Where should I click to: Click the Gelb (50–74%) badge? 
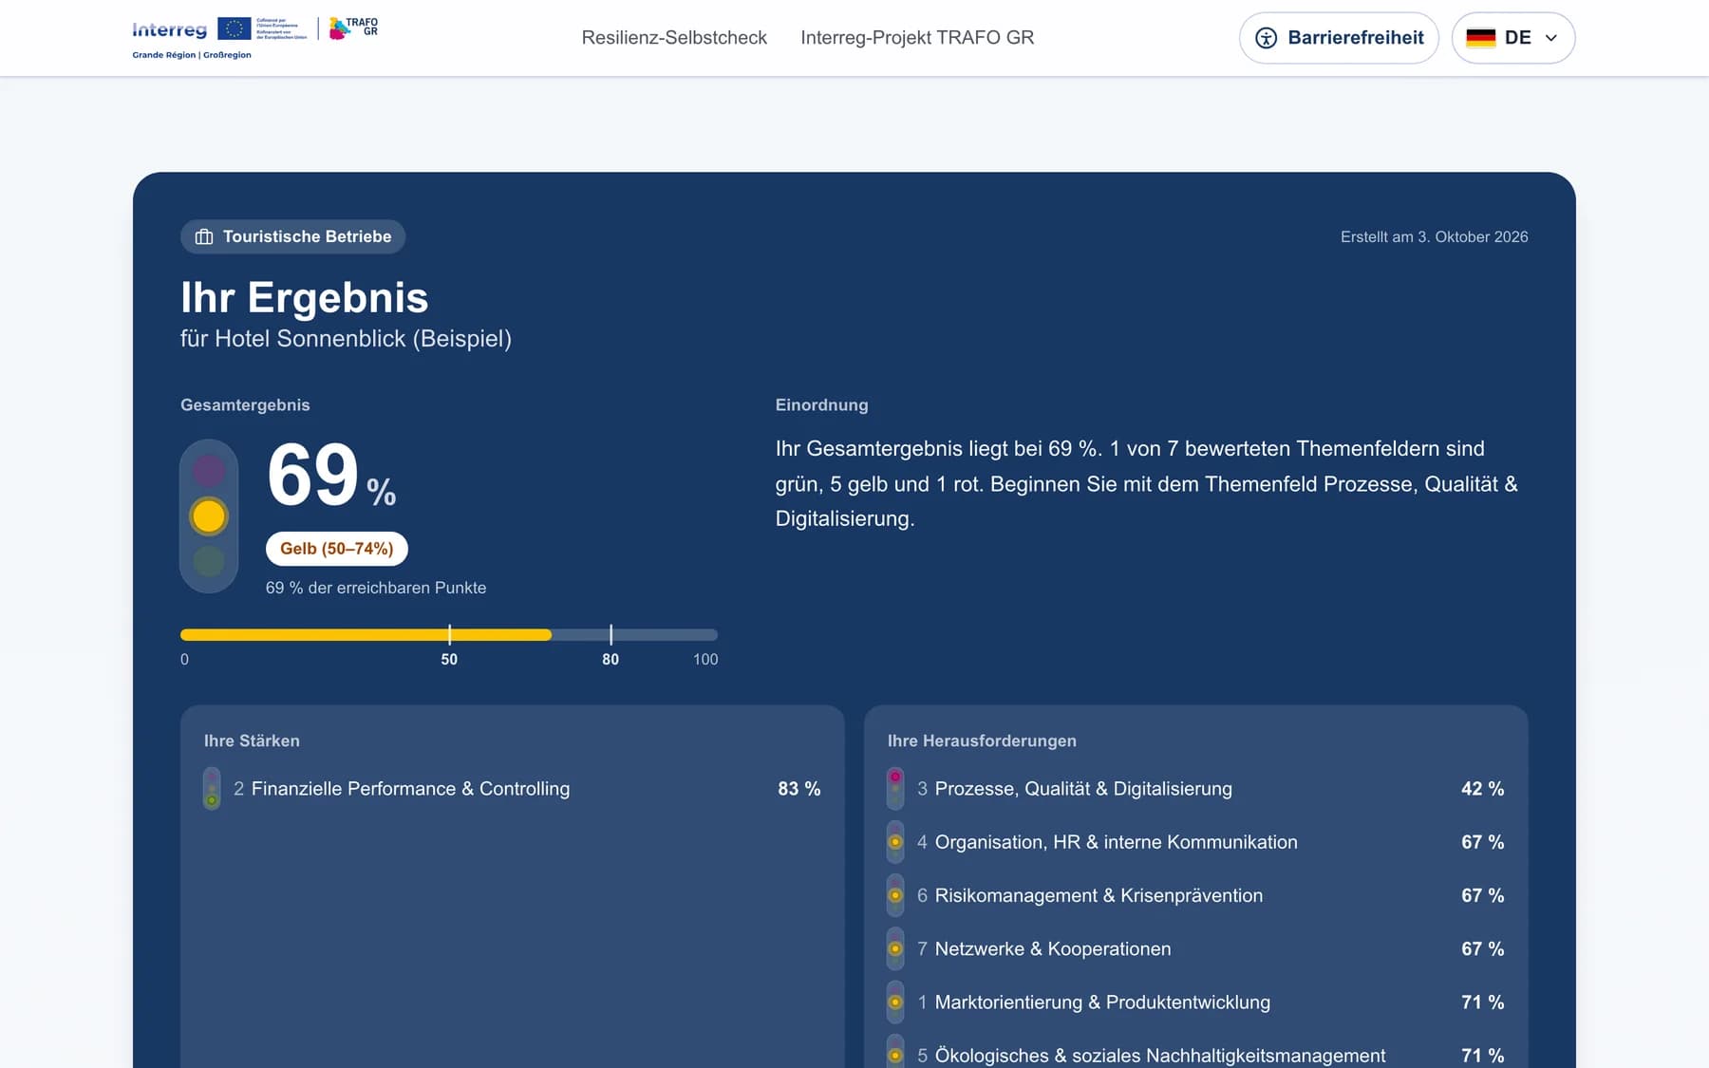click(x=337, y=549)
